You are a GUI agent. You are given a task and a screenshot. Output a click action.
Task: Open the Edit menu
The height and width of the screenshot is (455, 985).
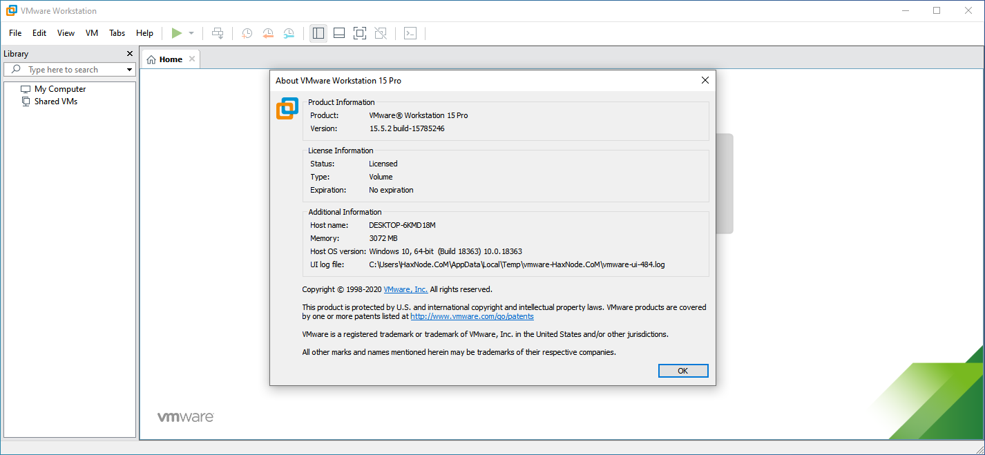(x=39, y=33)
